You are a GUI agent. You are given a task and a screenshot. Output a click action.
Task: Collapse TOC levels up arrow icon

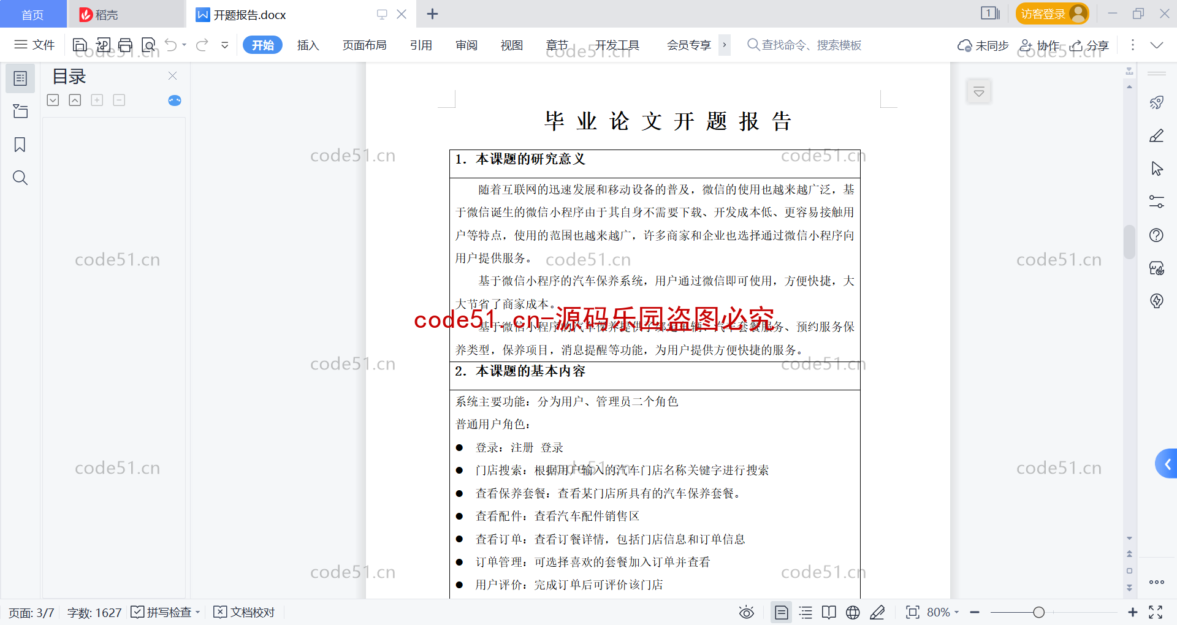coord(75,100)
